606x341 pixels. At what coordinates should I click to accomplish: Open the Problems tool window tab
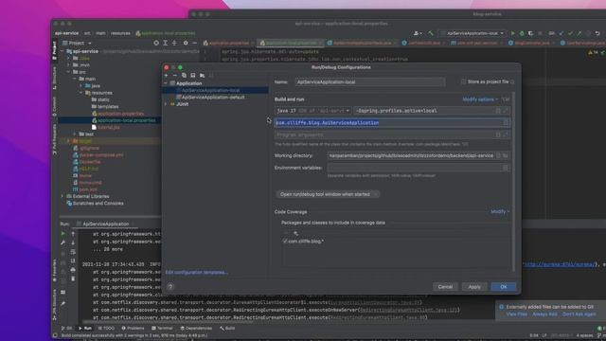(133, 329)
